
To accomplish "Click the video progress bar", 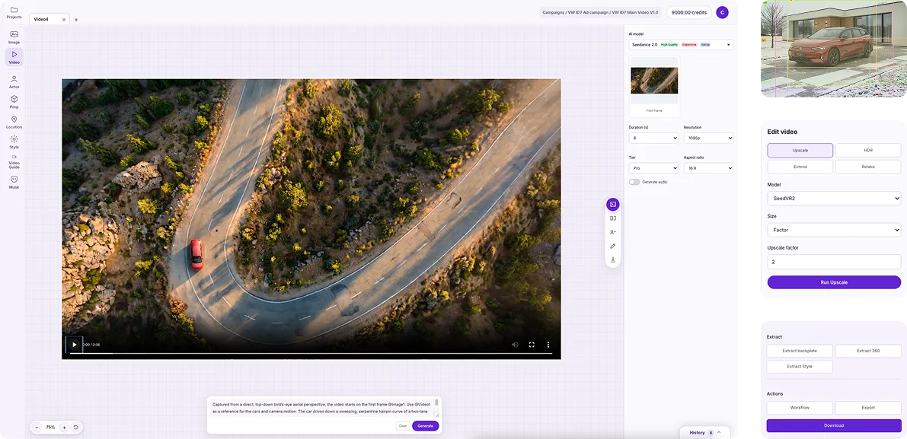I will (x=311, y=353).
